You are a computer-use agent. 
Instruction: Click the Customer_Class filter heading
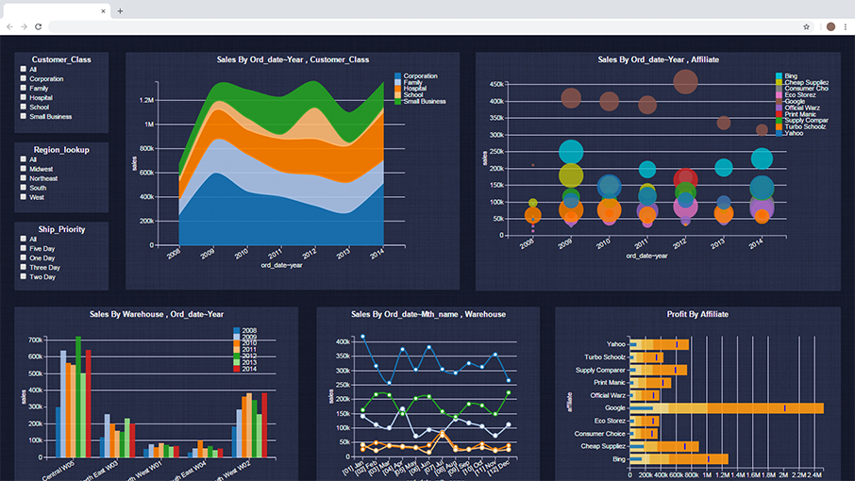click(61, 59)
